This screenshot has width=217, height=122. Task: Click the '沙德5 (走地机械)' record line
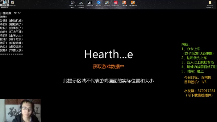point(11,21)
